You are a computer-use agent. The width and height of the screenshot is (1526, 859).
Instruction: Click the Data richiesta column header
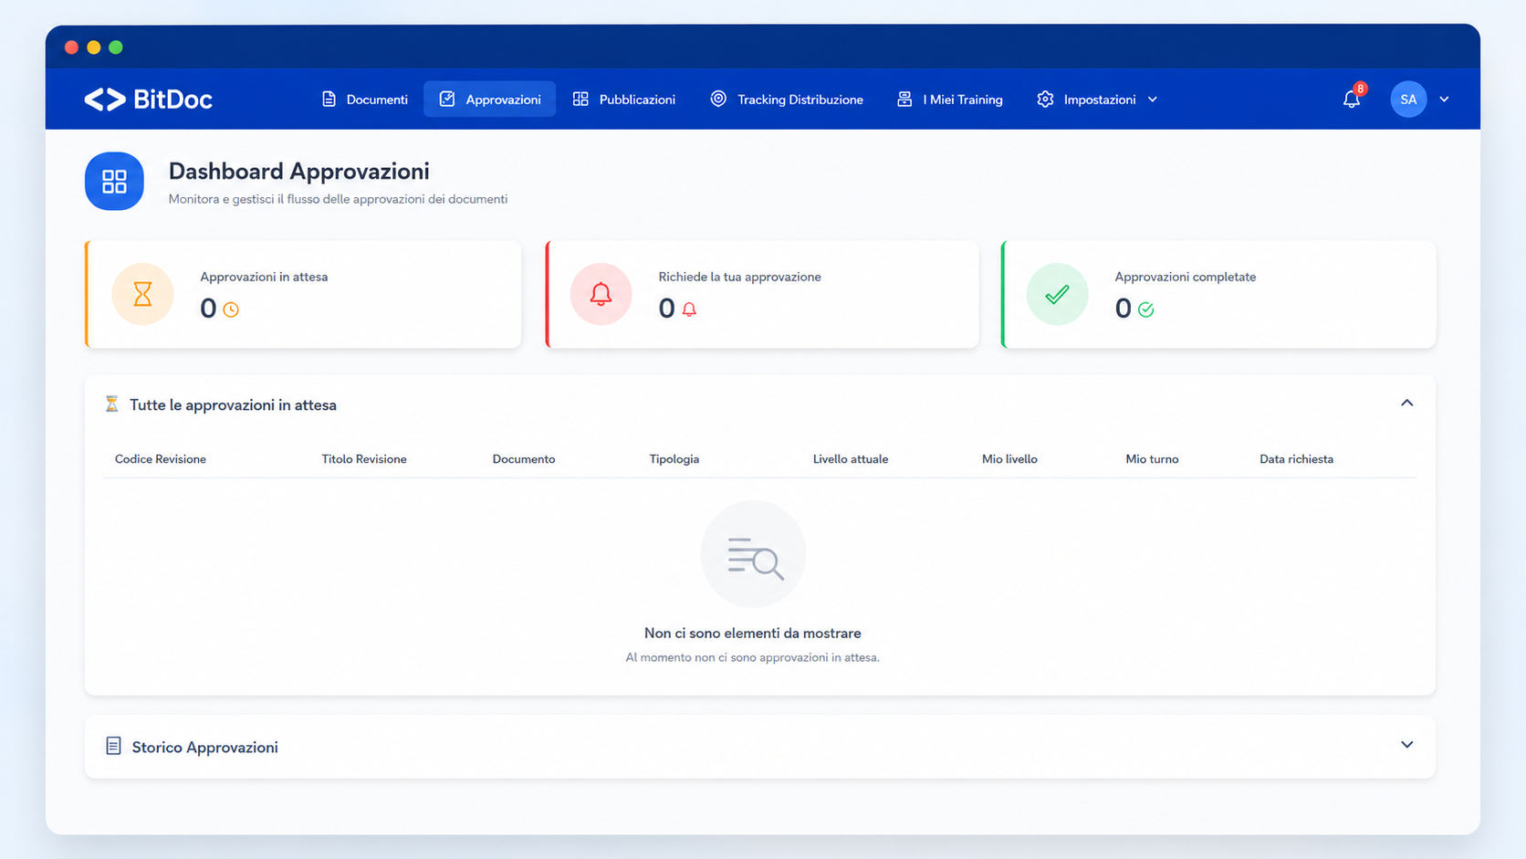pyautogui.click(x=1296, y=459)
